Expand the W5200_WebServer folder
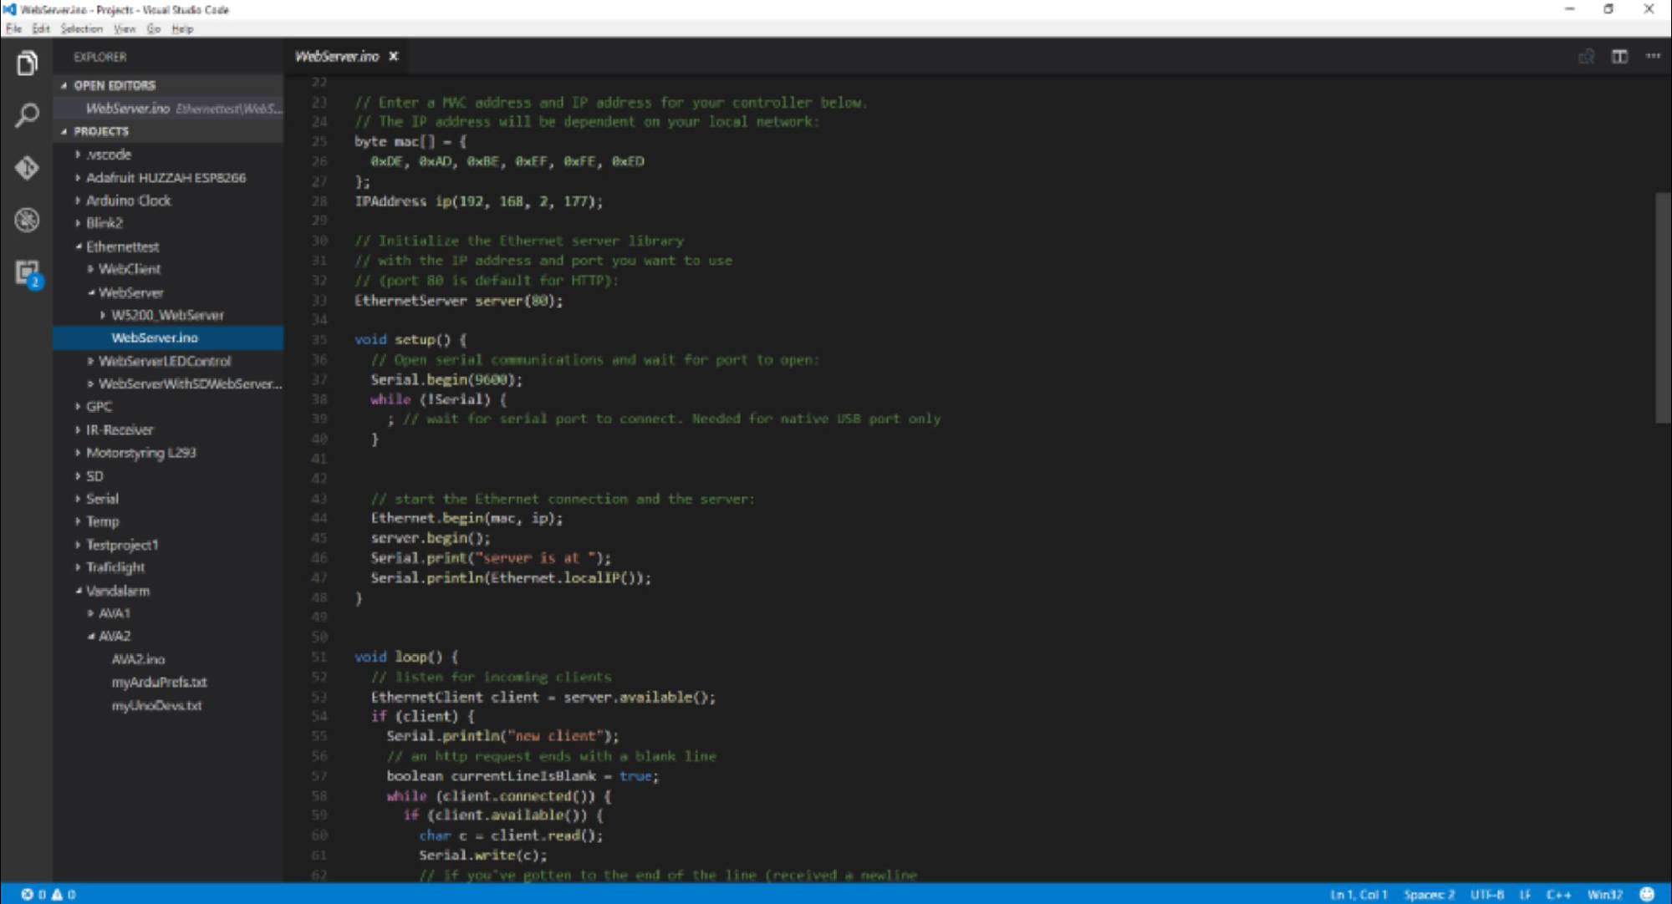Image resolution: width=1672 pixels, height=904 pixels. pos(167,315)
